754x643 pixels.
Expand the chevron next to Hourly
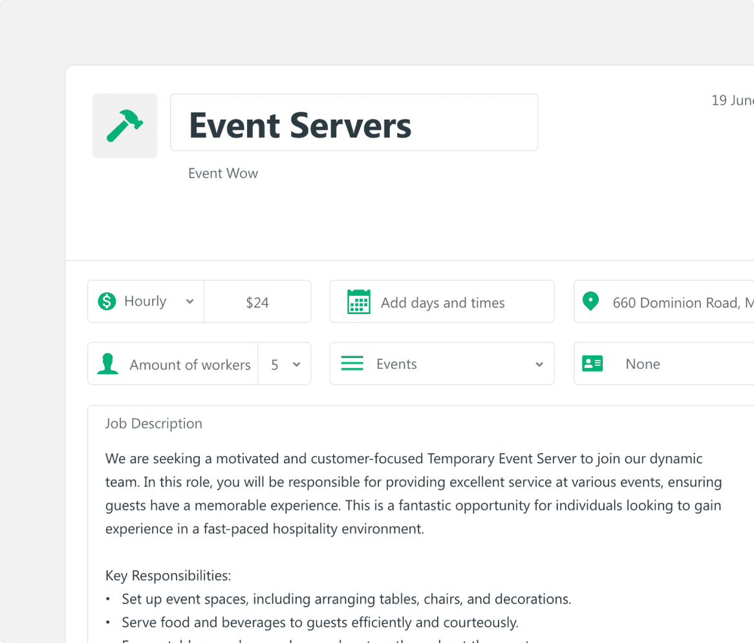coord(189,302)
